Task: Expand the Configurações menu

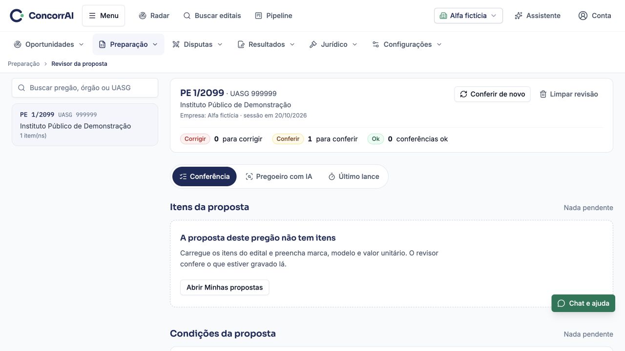Action: (x=407, y=44)
